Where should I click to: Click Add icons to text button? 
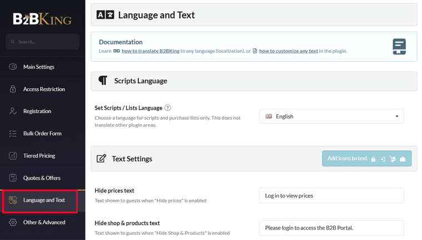pyautogui.click(x=366, y=159)
